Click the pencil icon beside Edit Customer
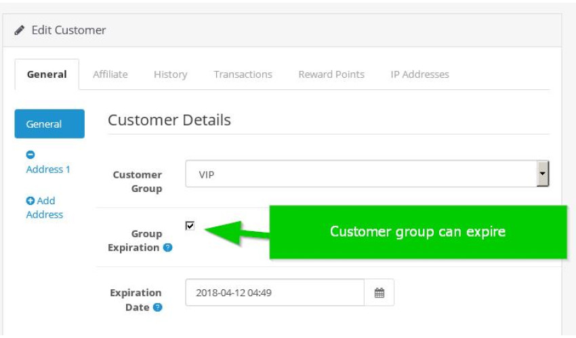Screen dimensions: 576x338 pos(20,30)
